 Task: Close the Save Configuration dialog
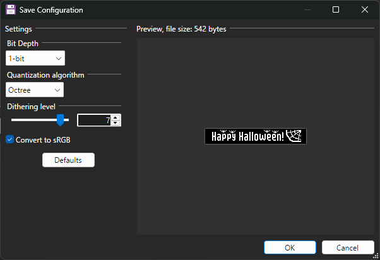pyautogui.click(x=365, y=10)
